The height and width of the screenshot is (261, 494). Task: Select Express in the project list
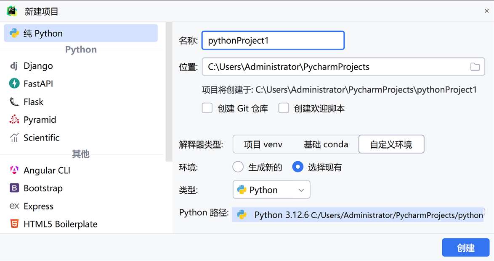click(x=38, y=206)
